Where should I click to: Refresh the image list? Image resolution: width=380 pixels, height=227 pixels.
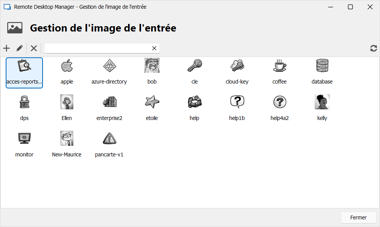(x=374, y=48)
